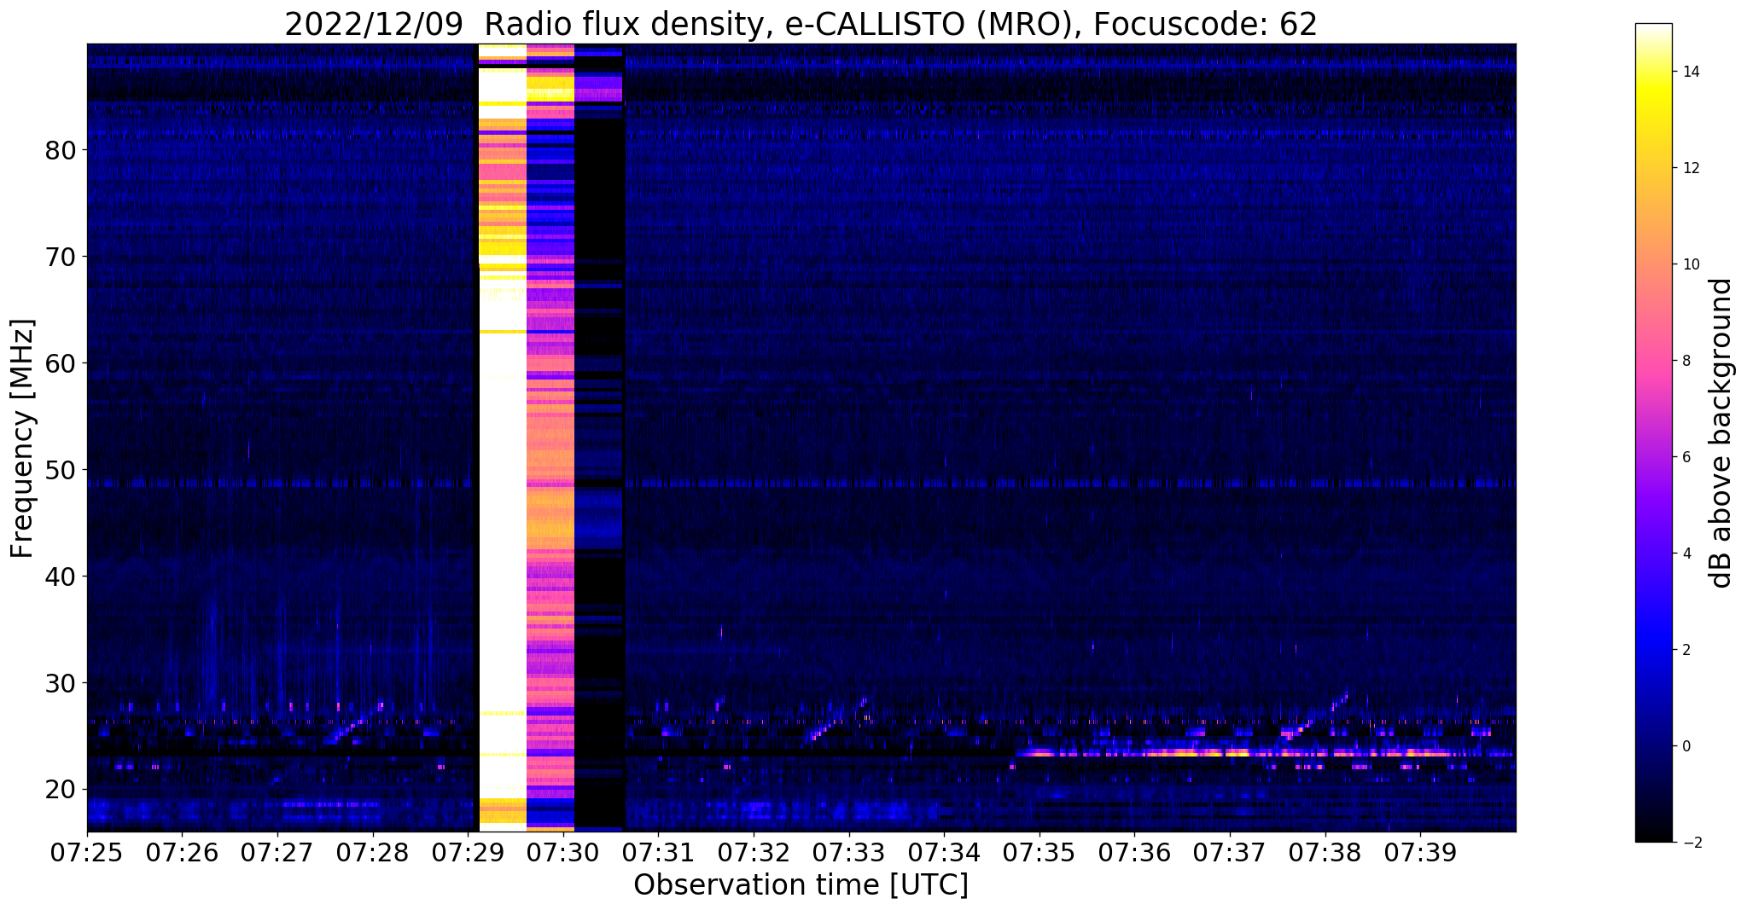Click the 07:28 time tick label

tap(372, 853)
